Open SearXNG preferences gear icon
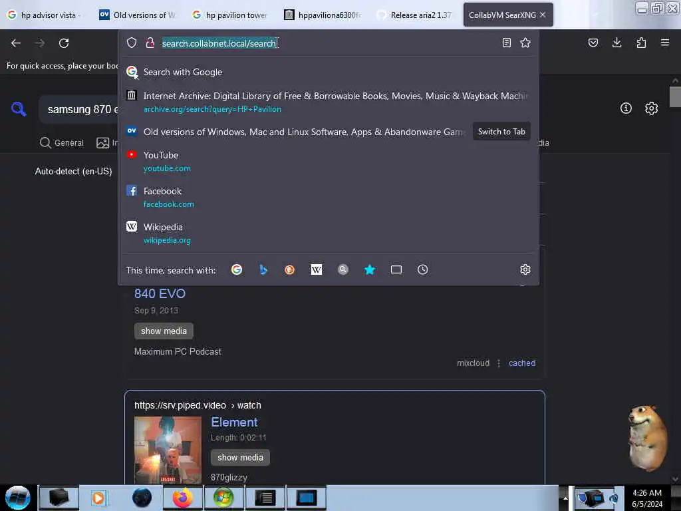Viewport: 681px width, 511px height. (x=652, y=108)
